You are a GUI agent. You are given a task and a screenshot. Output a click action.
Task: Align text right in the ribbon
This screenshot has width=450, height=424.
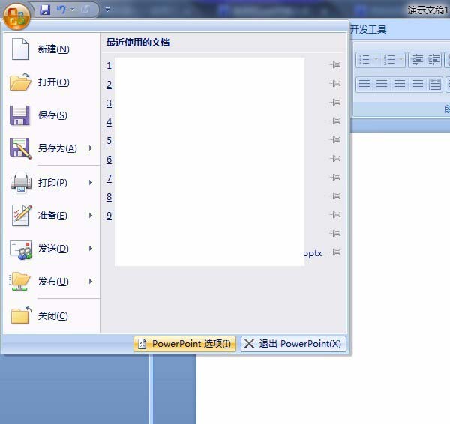coord(400,85)
